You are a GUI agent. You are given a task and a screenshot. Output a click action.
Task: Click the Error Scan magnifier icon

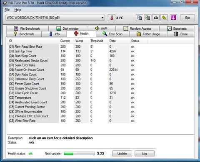point(105,34)
